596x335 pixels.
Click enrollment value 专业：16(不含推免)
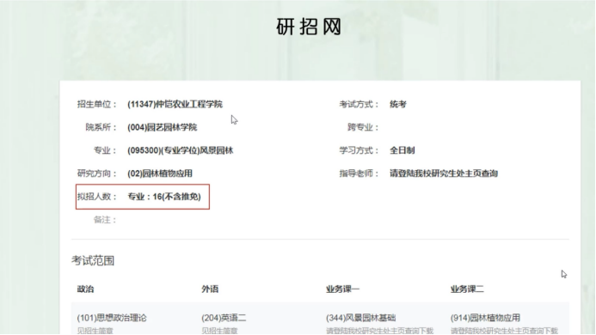tap(164, 197)
